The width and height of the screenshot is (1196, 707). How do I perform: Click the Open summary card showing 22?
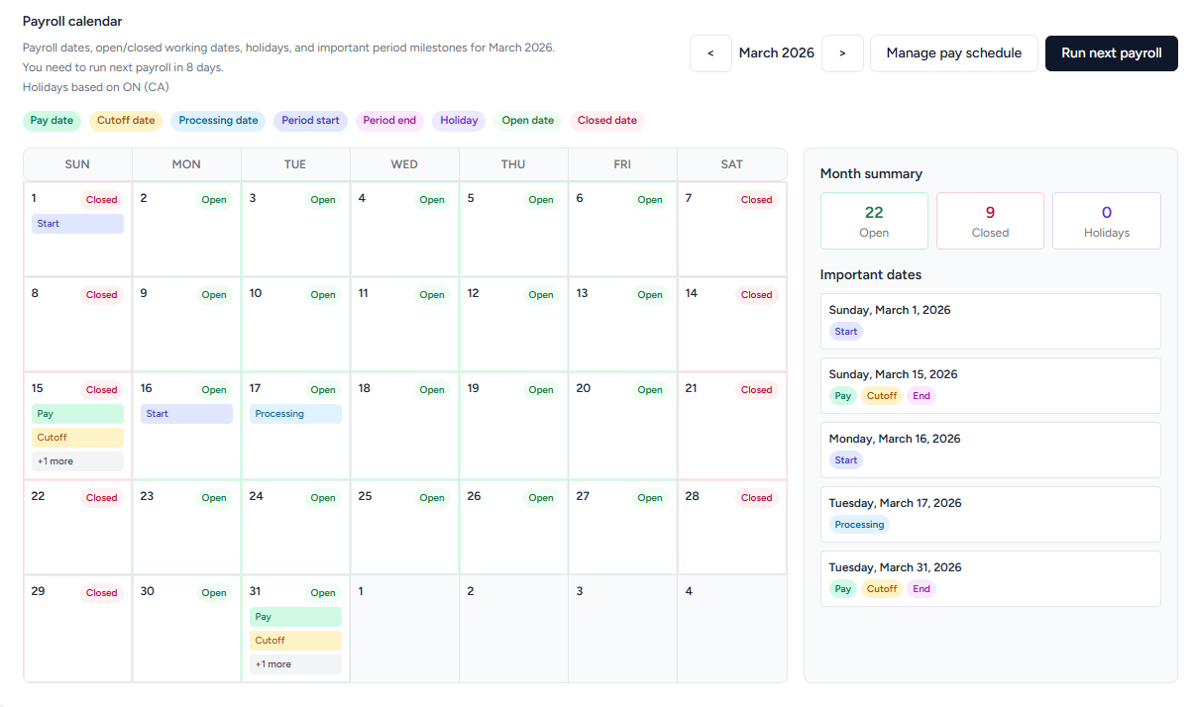874,221
